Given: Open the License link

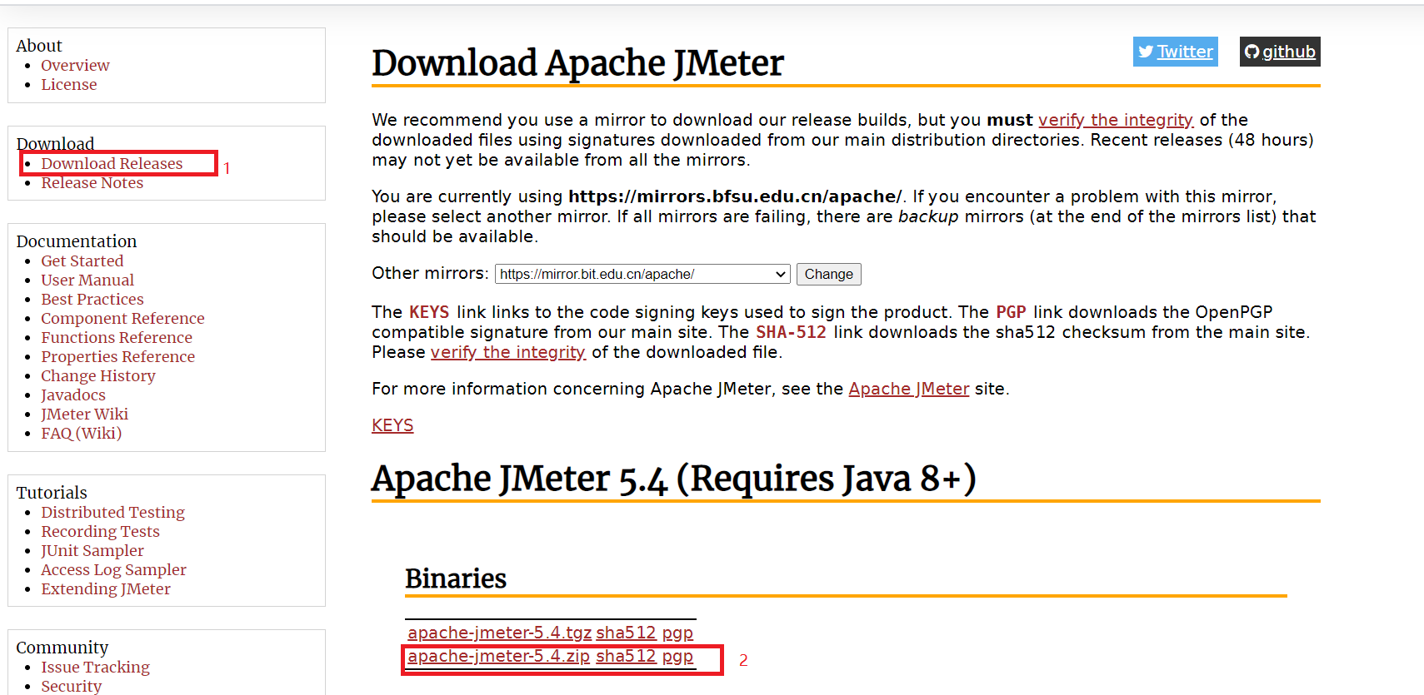Looking at the screenshot, I should point(69,84).
